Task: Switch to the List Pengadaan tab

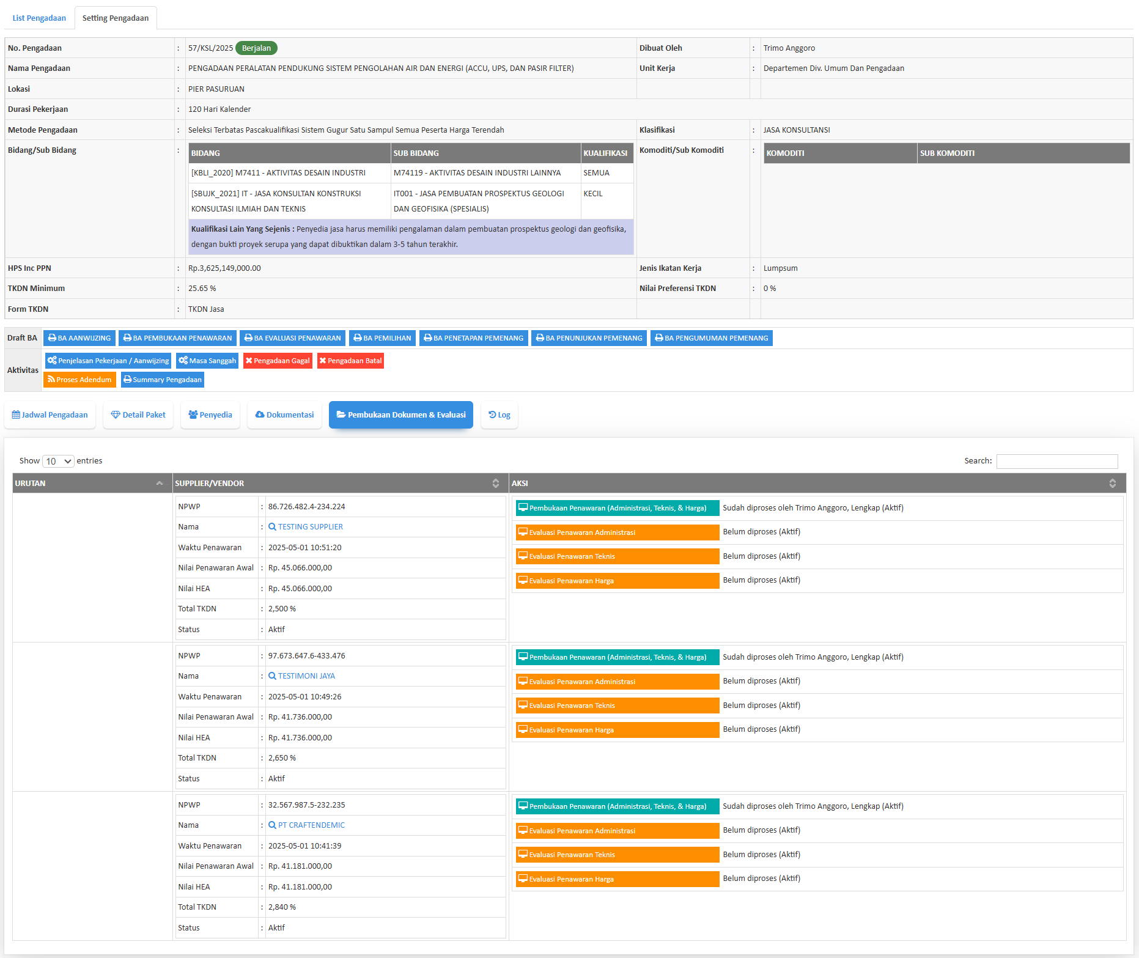Action: click(x=39, y=18)
